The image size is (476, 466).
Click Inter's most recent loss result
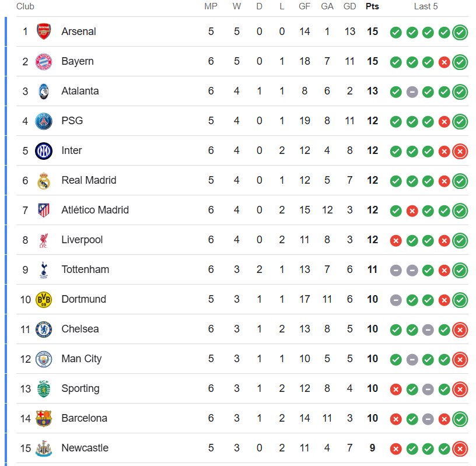(x=460, y=151)
